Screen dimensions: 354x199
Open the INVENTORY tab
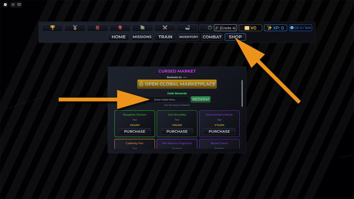click(188, 37)
